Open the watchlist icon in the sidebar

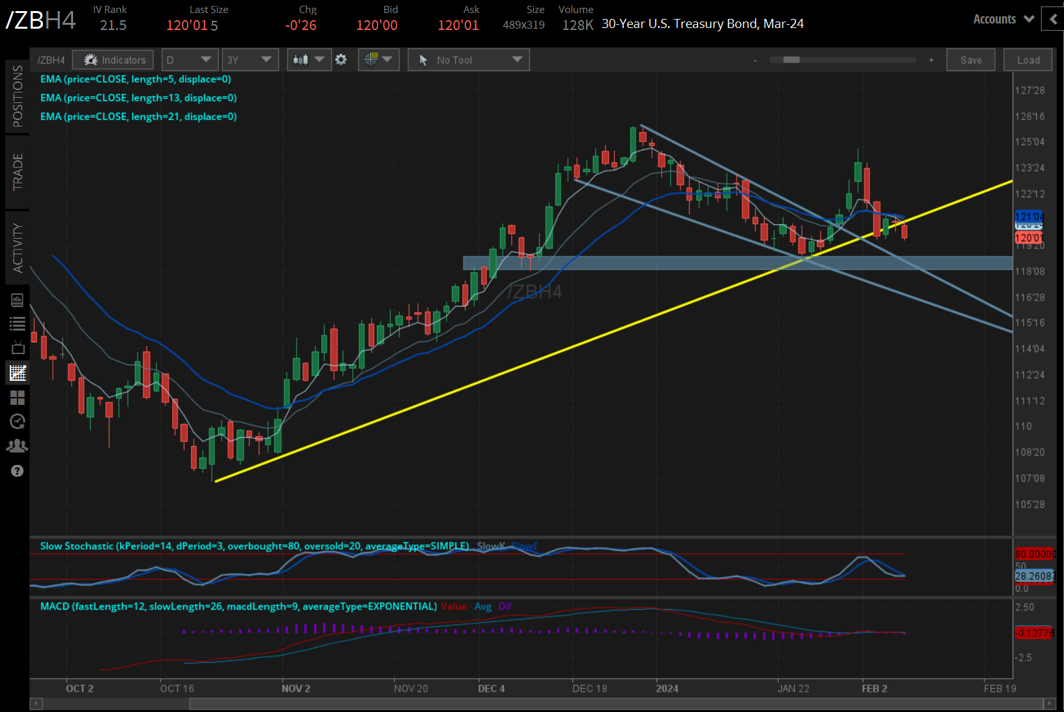coord(18,323)
